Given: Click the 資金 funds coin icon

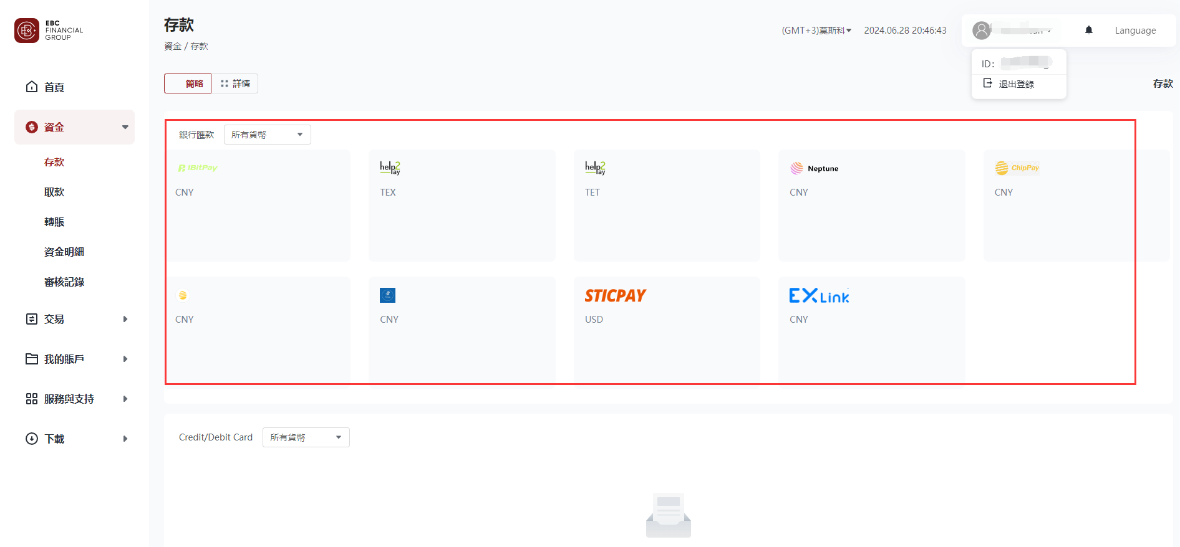Looking at the screenshot, I should pos(32,127).
